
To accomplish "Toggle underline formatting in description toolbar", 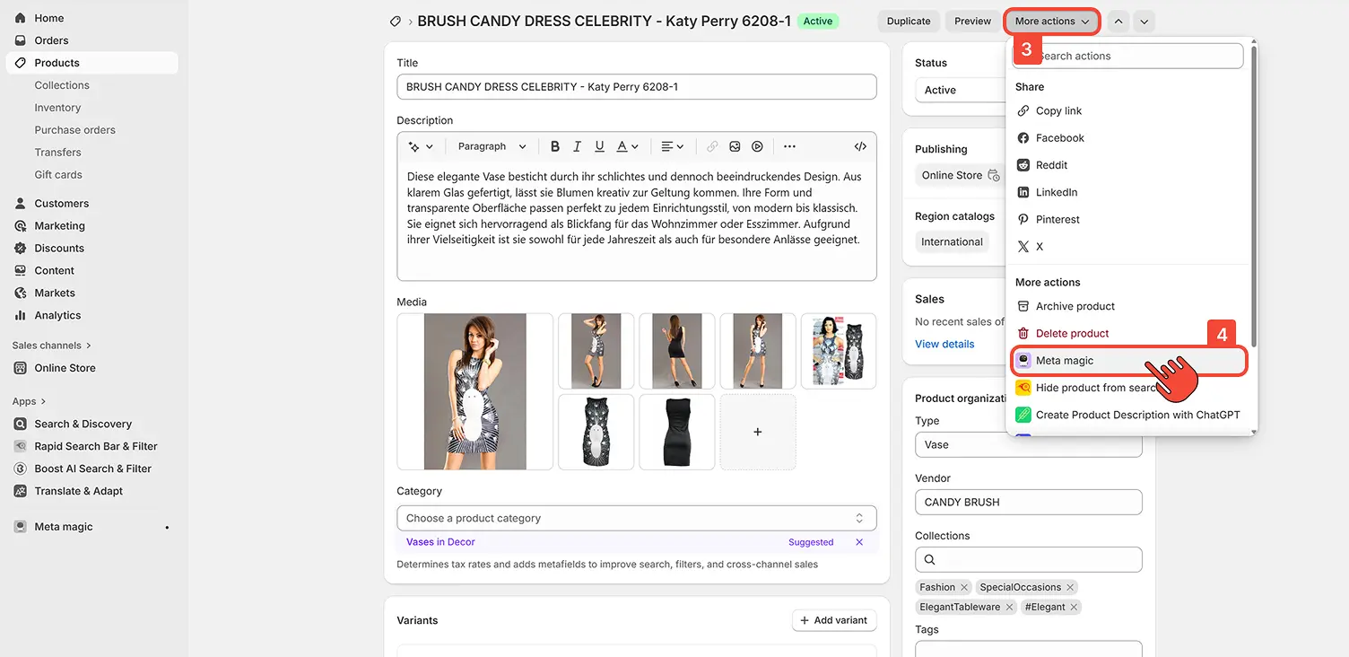I will (x=599, y=146).
